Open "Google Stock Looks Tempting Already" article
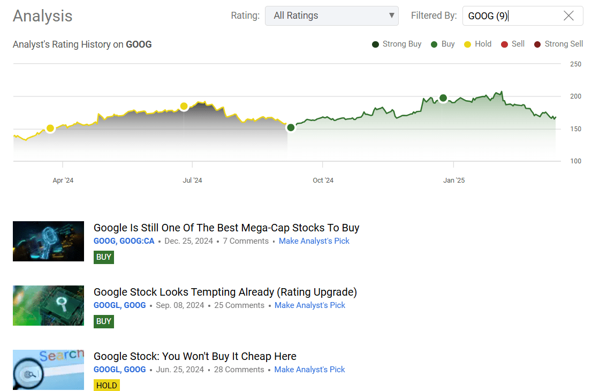The image size is (592, 391). tap(225, 292)
